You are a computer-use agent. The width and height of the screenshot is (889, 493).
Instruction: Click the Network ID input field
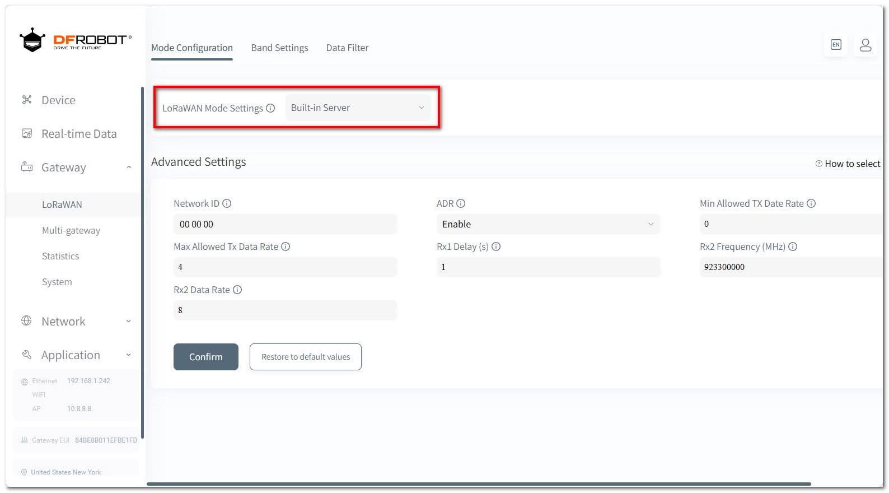(x=286, y=224)
